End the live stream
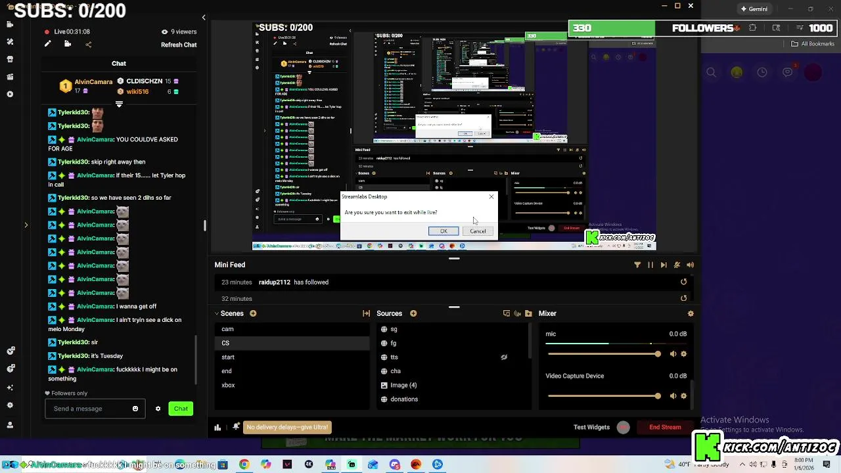The height and width of the screenshot is (473, 841). [665, 427]
